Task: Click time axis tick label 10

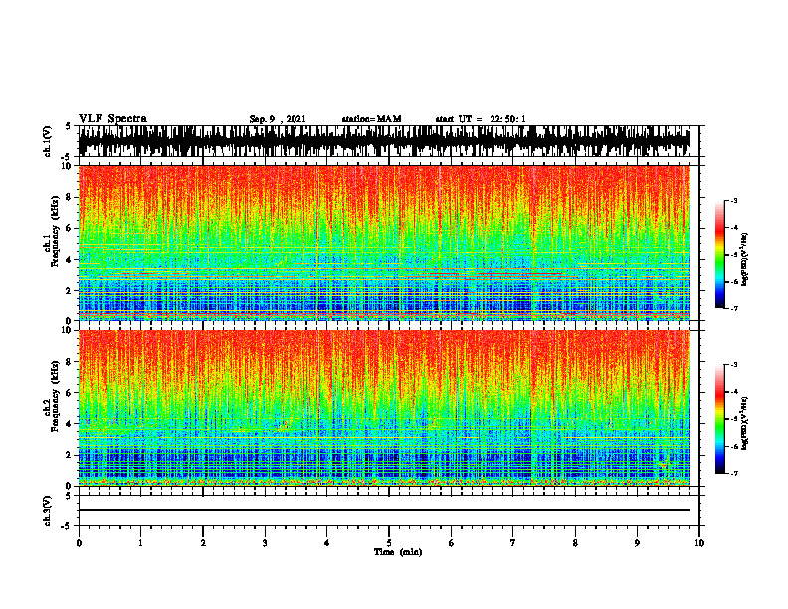Action: tap(699, 543)
